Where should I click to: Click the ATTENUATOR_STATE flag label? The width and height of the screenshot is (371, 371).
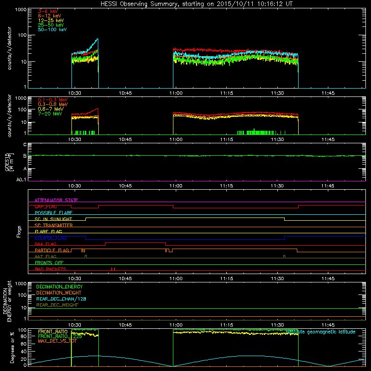tap(56, 200)
